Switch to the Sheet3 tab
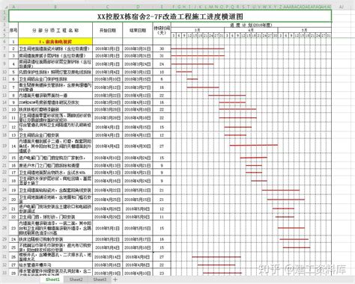The width and height of the screenshot is (355, 284). pos(100,280)
